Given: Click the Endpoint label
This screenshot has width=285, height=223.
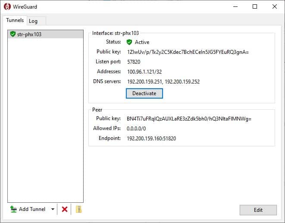Looking at the screenshot, I should [x=110, y=138].
